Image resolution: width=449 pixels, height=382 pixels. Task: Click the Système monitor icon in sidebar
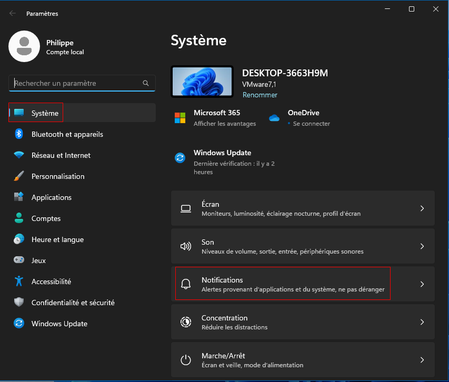coord(19,113)
